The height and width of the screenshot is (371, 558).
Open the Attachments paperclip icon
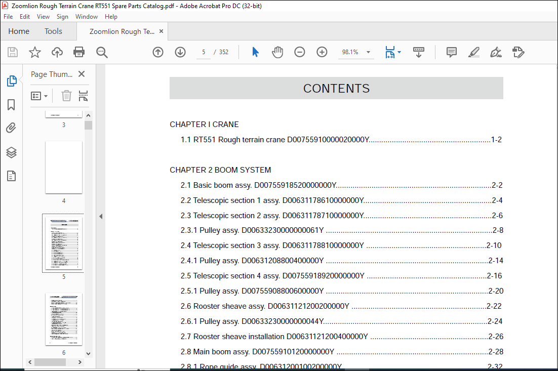11,128
